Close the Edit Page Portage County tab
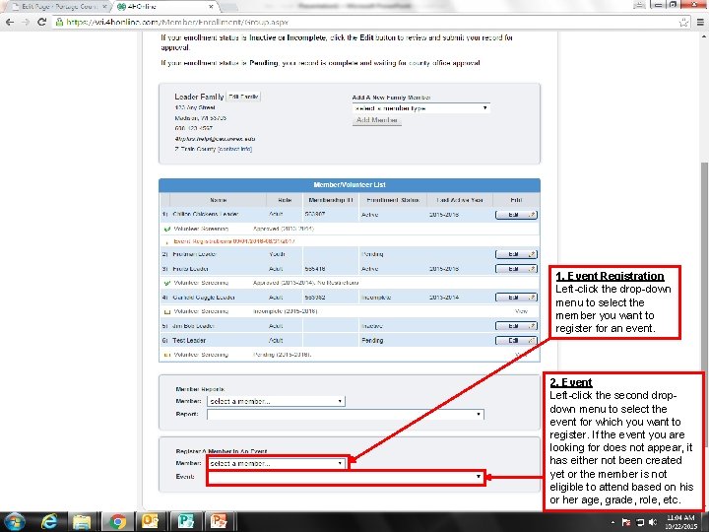709x532 pixels. tap(105, 7)
